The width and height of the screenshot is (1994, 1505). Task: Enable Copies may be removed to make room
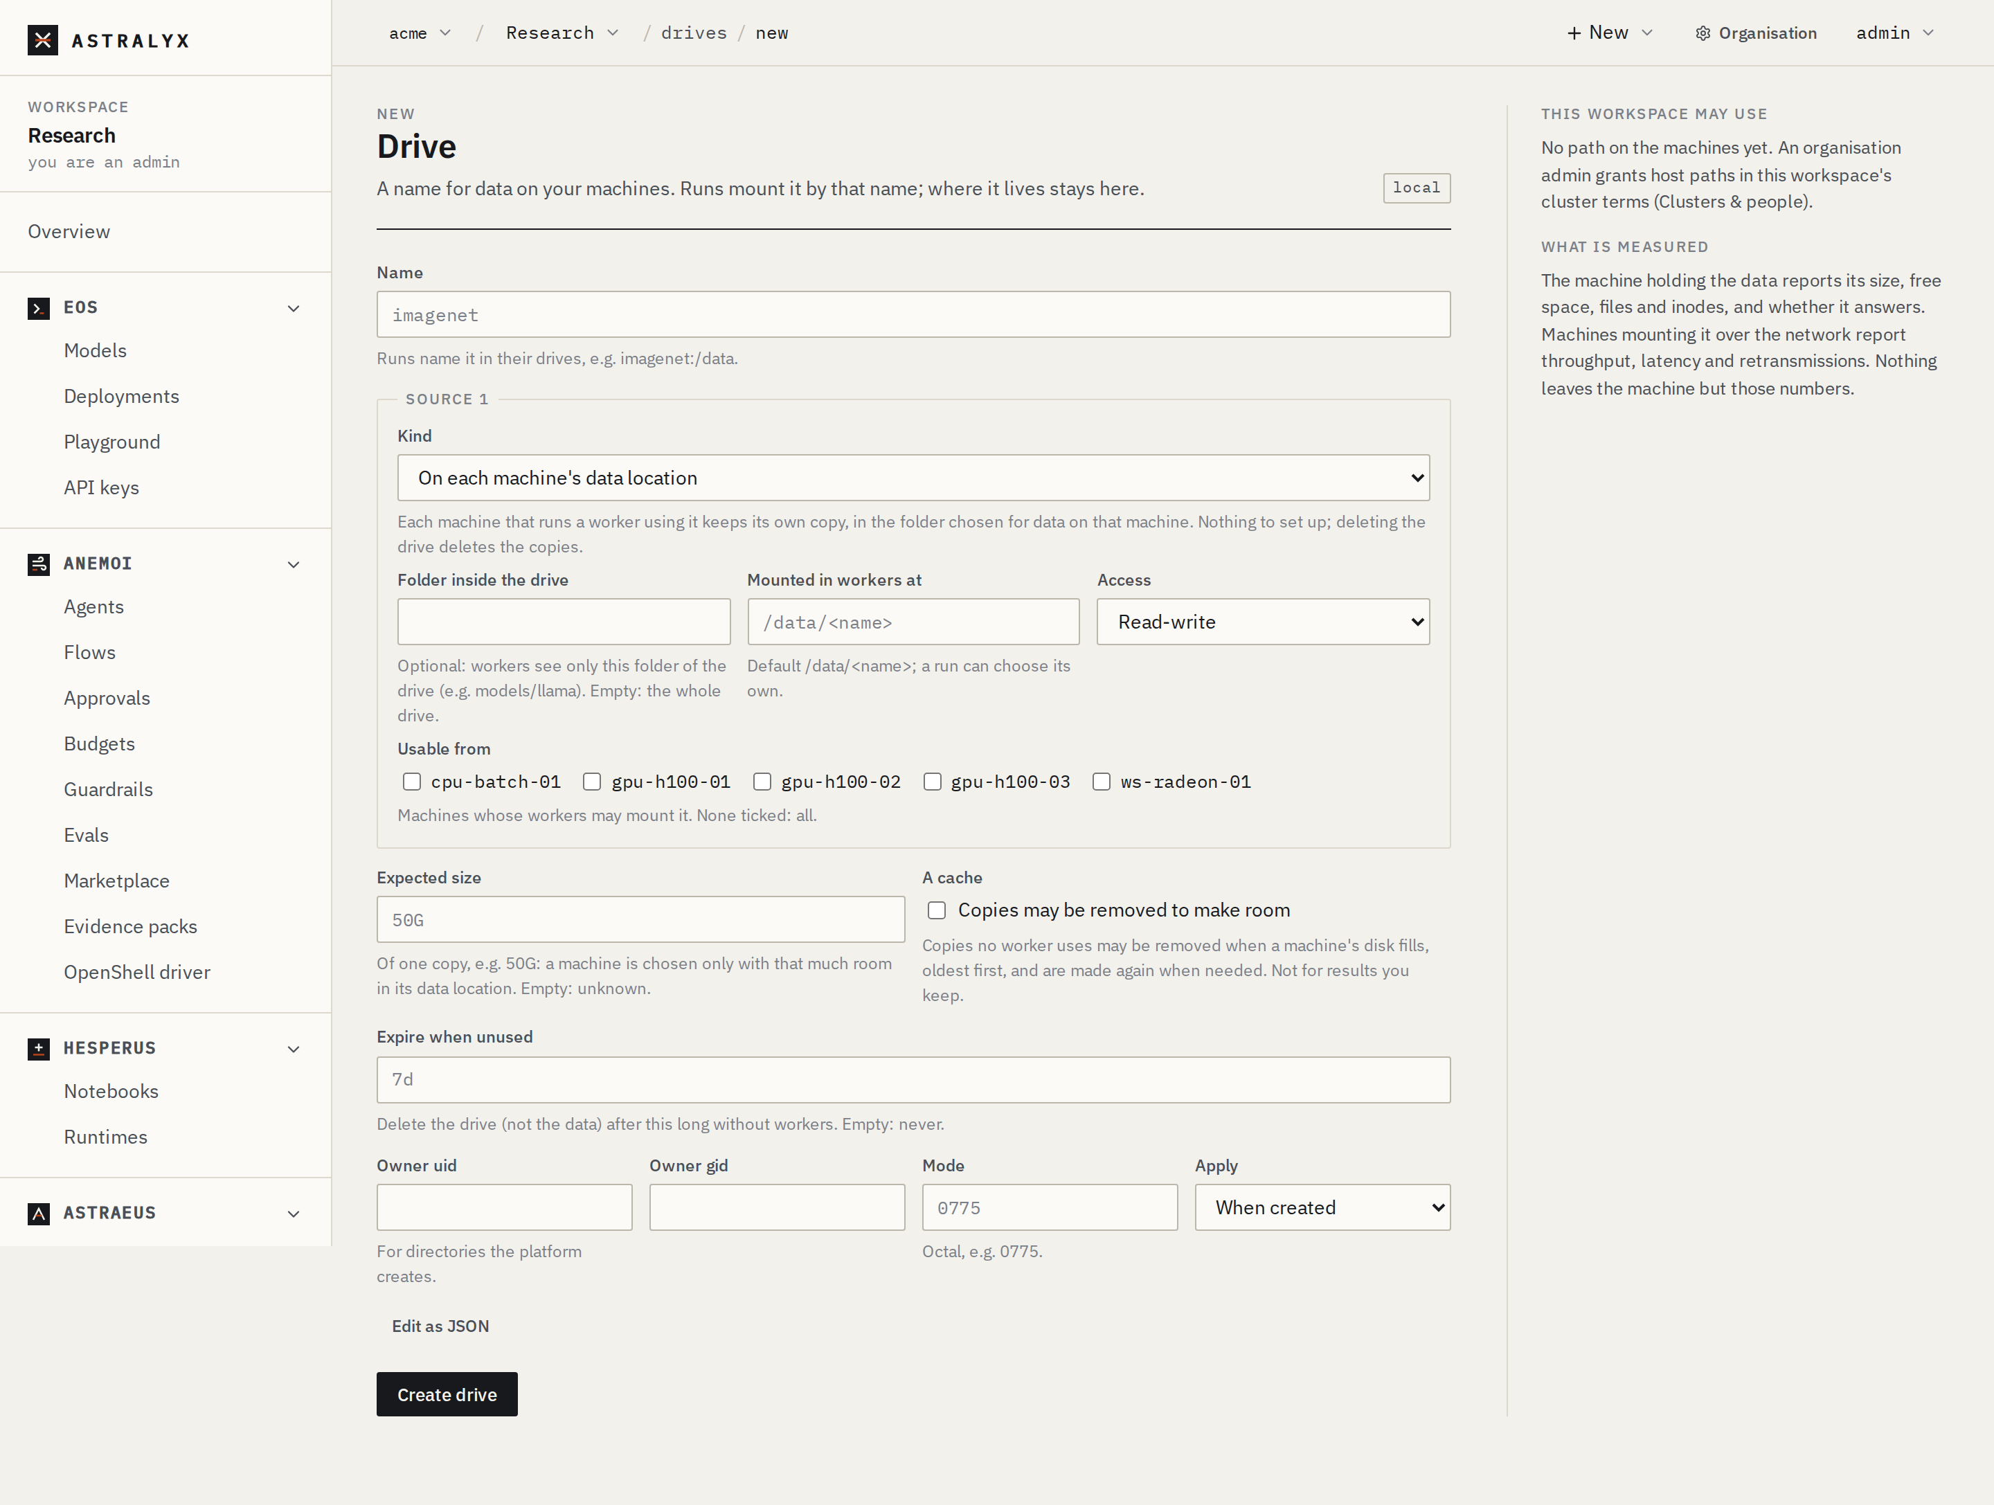point(937,911)
